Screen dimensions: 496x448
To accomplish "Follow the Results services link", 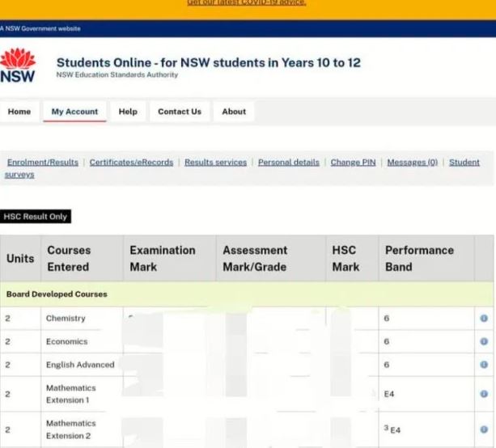I will 215,163.
